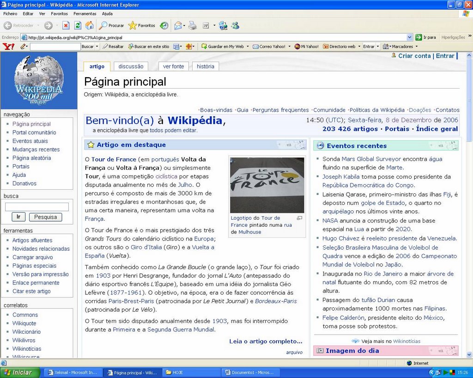Viewport: 473px width, 378px height.
Task: Open the ver fonte tab
Action: (x=174, y=66)
